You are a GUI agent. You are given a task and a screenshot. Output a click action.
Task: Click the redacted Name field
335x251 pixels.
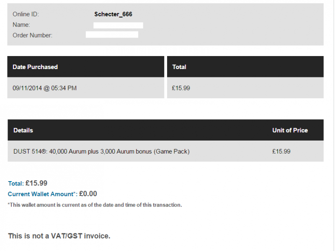coord(118,26)
